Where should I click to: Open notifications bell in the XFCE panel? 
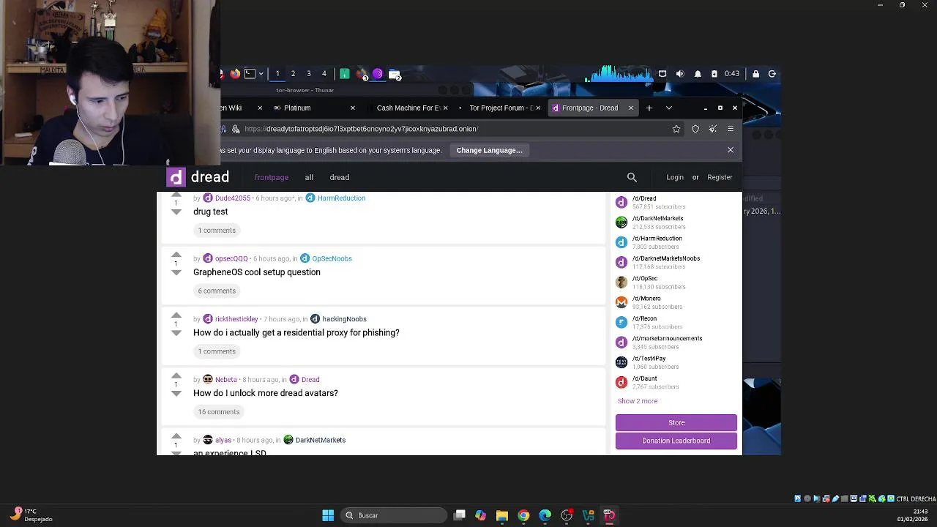pyautogui.click(x=698, y=74)
